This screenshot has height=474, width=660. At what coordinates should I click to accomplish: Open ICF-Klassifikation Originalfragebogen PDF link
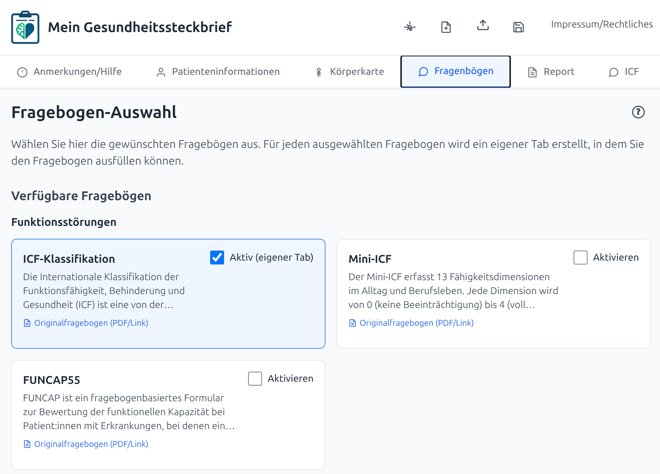(91, 323)
